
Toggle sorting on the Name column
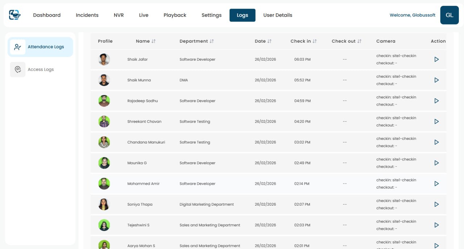coord(153,41)
